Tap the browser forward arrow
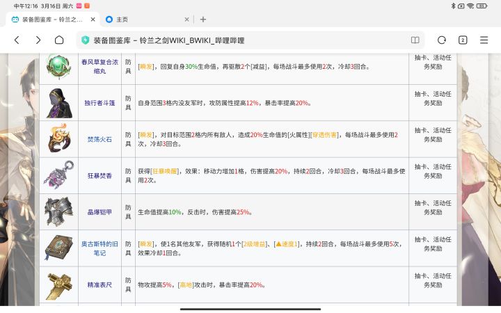Image resolution: width=501 pixels, height=313 pixels. click(x=38, y=40)
